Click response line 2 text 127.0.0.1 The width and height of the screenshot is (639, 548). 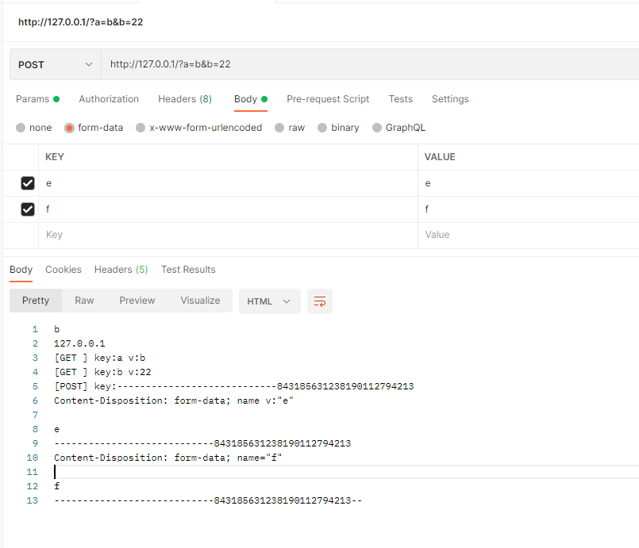click(79, 343)
